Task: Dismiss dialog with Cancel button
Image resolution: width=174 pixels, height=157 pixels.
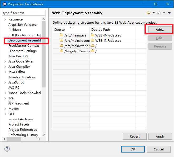Action: click(159, 149)
